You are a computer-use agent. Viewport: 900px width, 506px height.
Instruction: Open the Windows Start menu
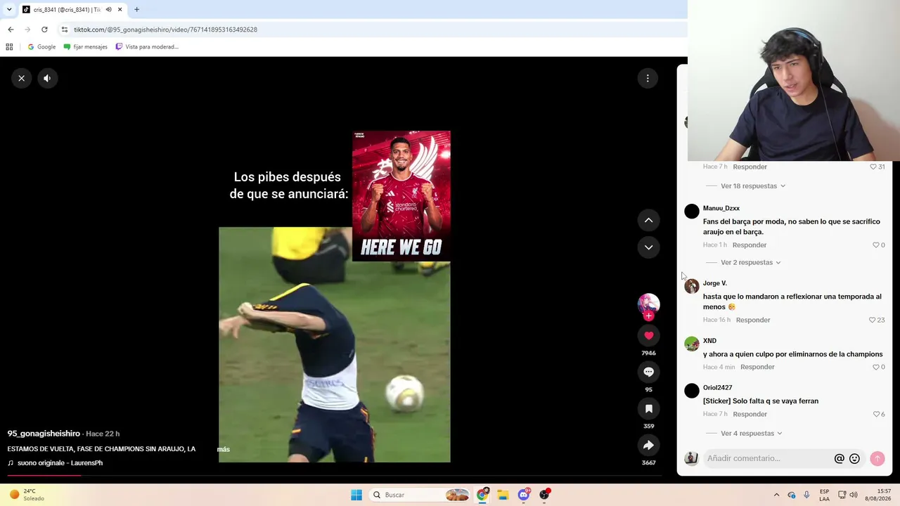tap(356, 495)
